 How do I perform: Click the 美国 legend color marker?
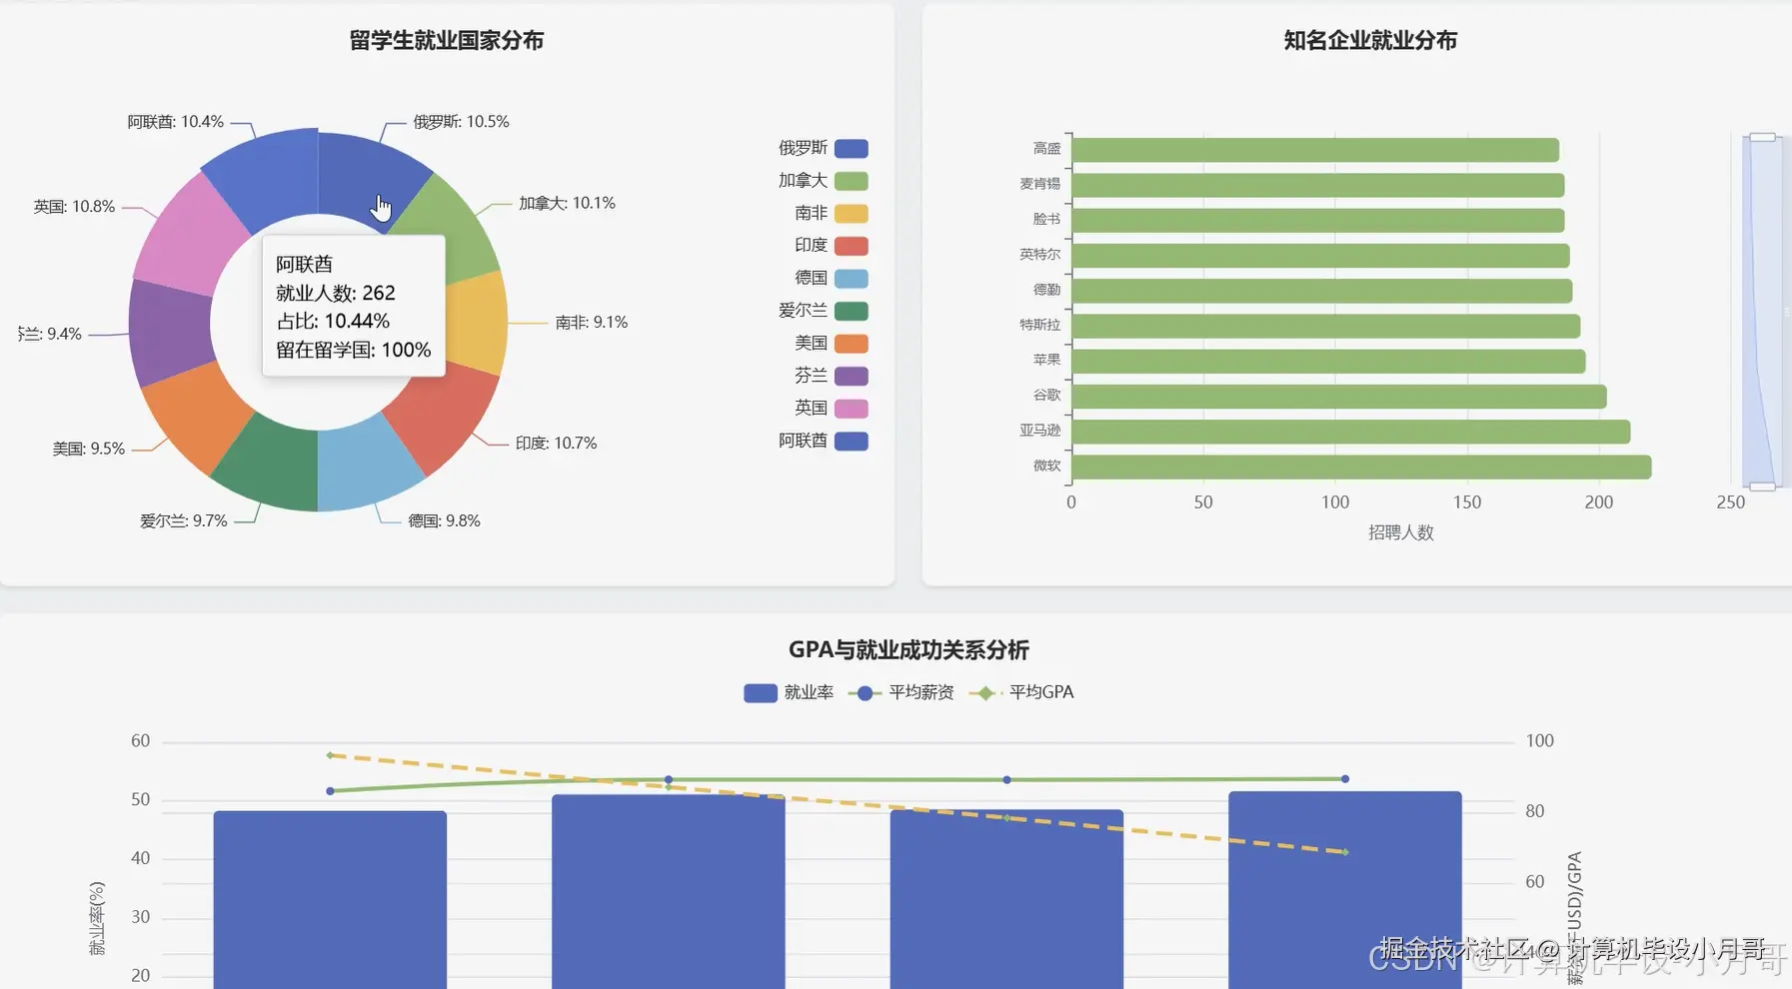coord(852,344)
